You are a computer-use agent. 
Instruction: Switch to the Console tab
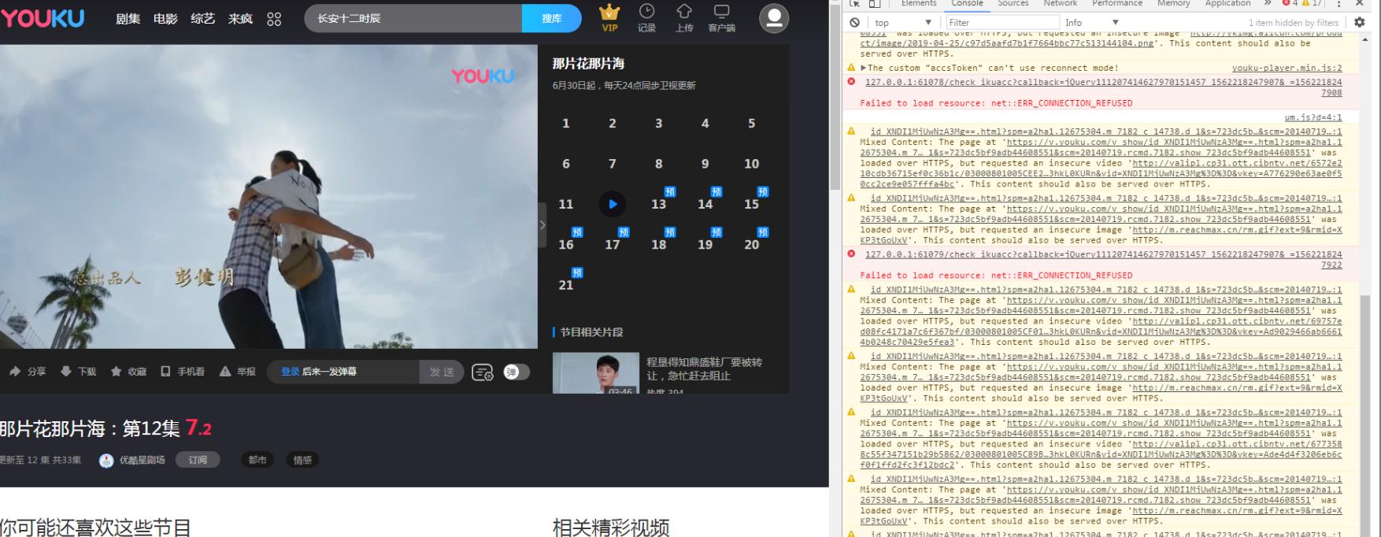[968, 3]
